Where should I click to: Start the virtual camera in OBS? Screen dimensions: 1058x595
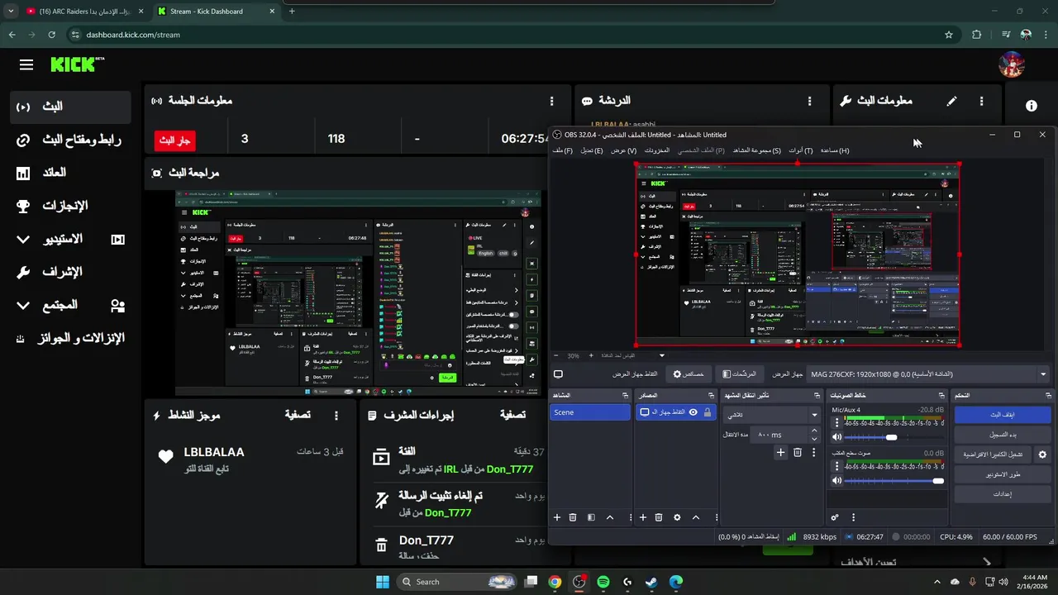click(993, 455)
